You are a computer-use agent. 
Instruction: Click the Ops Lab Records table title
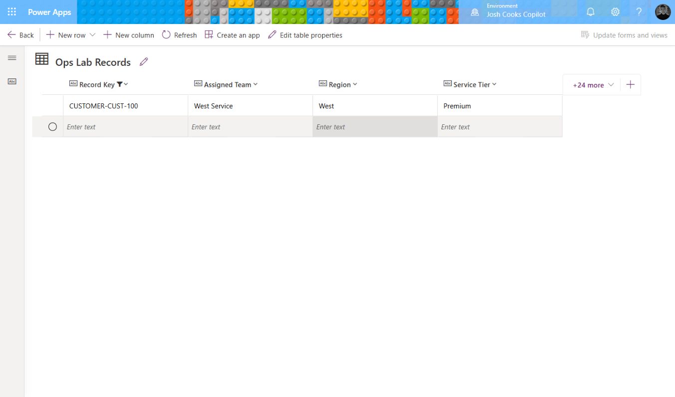click(x=93, y=62)
